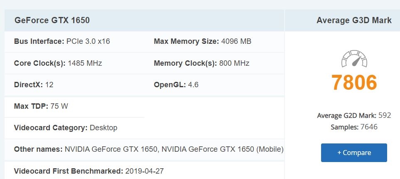The height and width of the screenshot is (179, 400).
Task: Click the Videocard Category Desktop row
Action: point(66,128)
